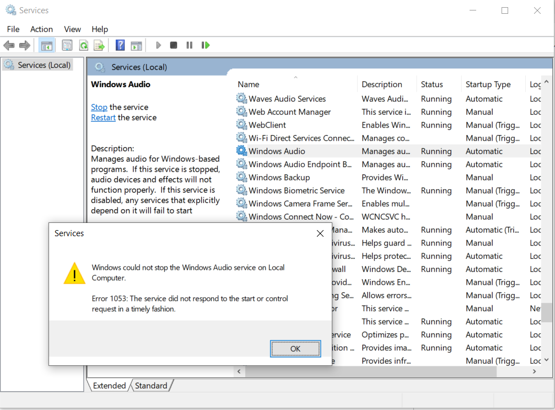The height and width of the screenshot is (410, 555).
Task: Close the Services error dialog
Action: click(x=320, y=233)
